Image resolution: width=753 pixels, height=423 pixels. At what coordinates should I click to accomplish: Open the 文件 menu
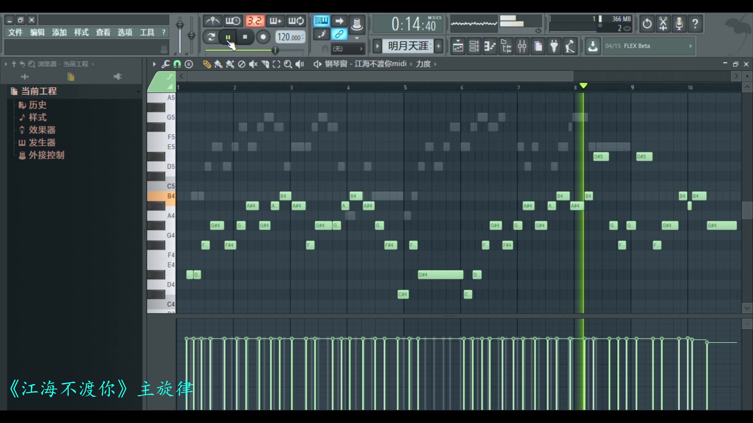[15, 33]
